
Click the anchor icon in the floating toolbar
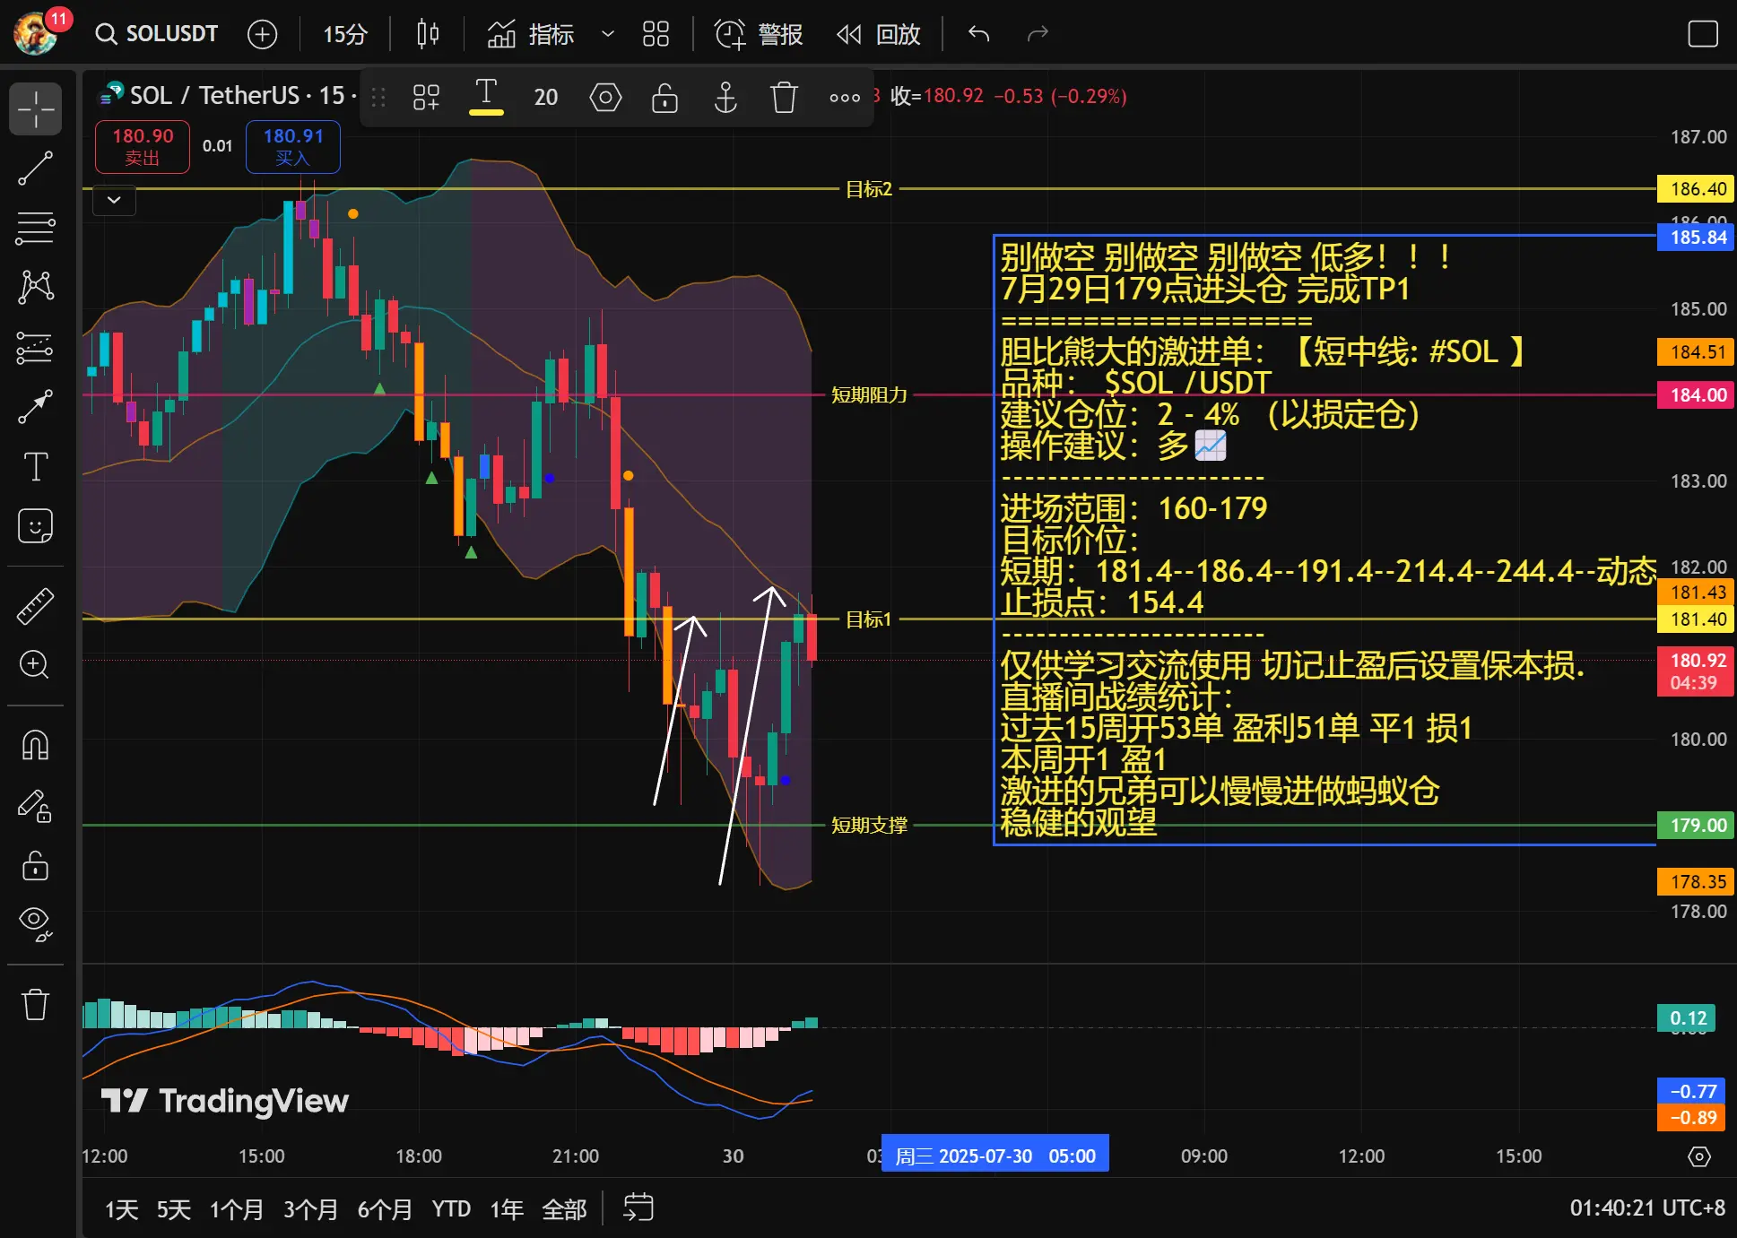[725, 97]
